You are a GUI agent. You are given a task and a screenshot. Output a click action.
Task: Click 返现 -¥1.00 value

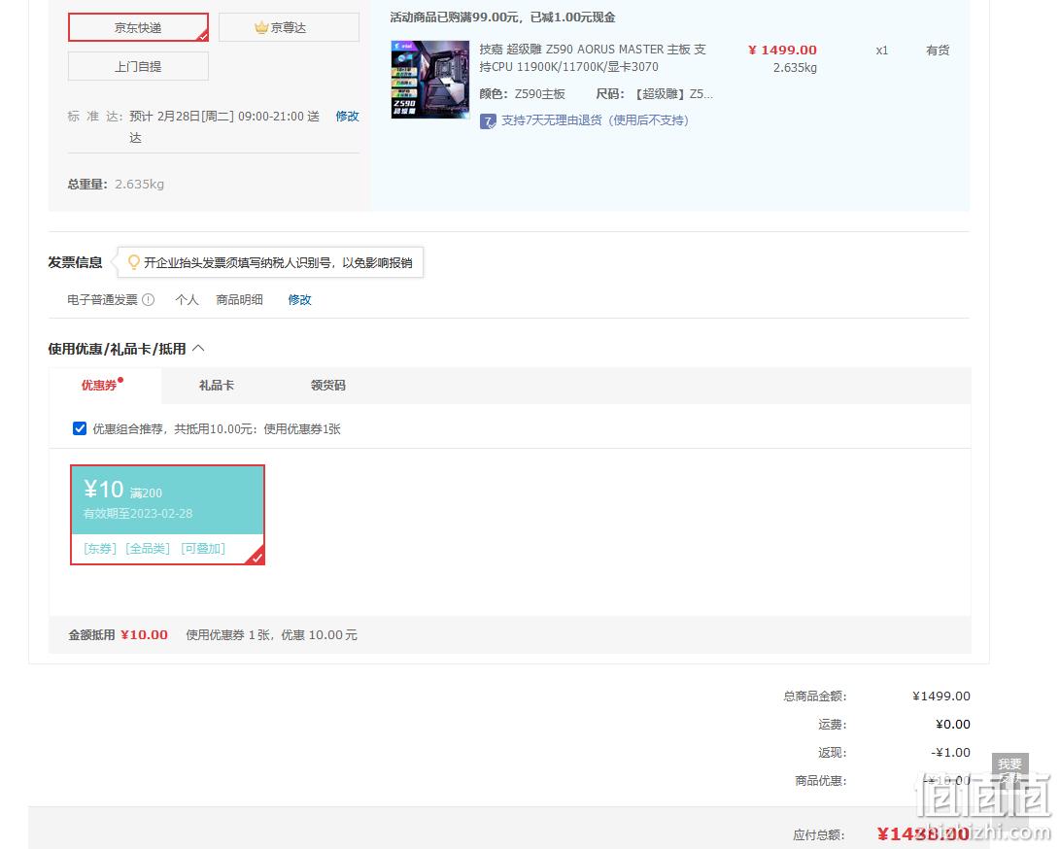click(x=950, y=752)
